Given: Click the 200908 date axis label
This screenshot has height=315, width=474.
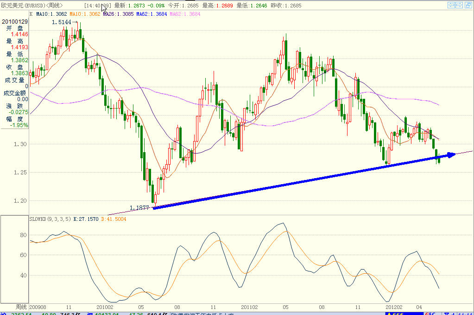Looking at the screenshot, I should click(x=38, y=307).
